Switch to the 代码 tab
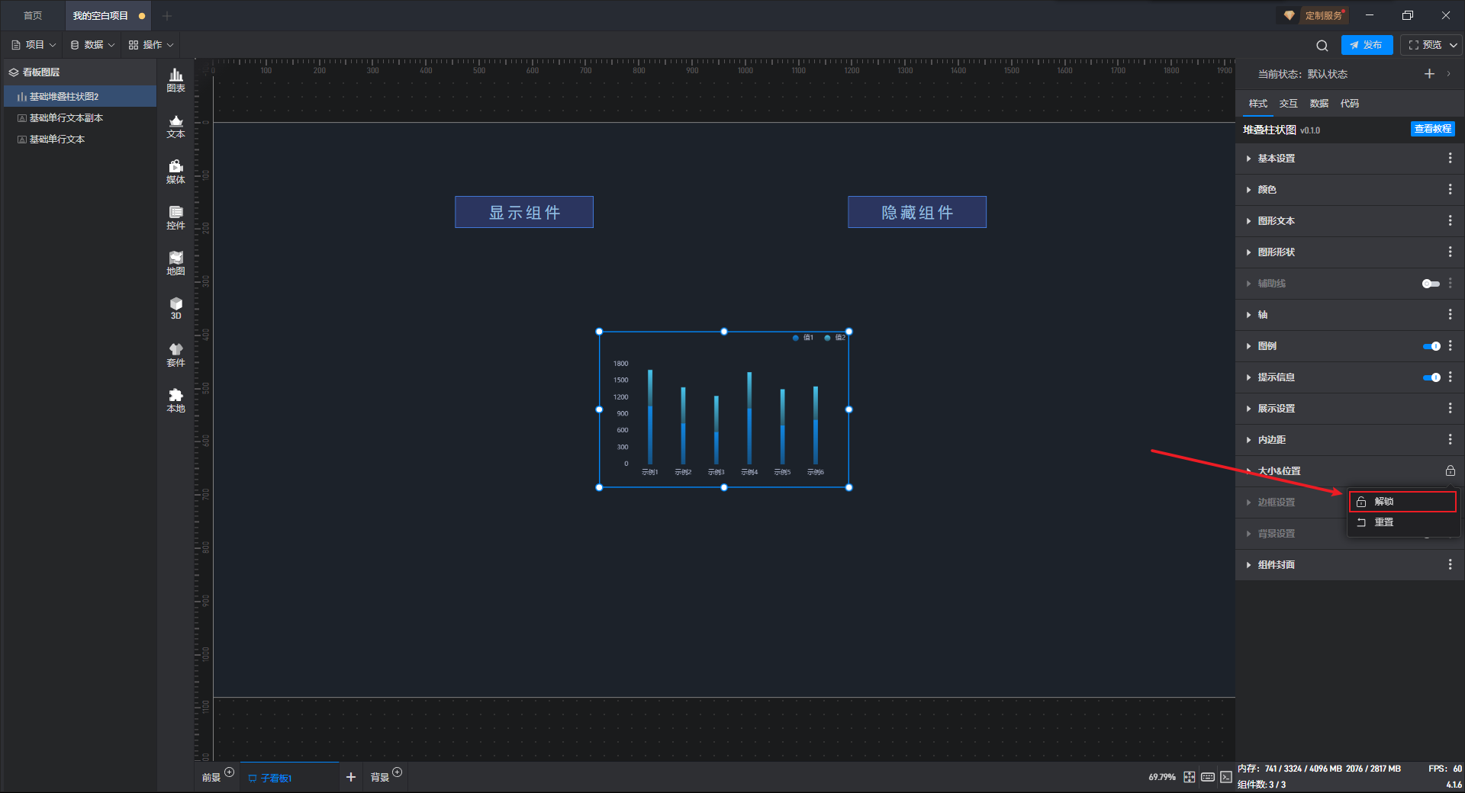Screen dimensions: 1465x793 [1349, 103]
